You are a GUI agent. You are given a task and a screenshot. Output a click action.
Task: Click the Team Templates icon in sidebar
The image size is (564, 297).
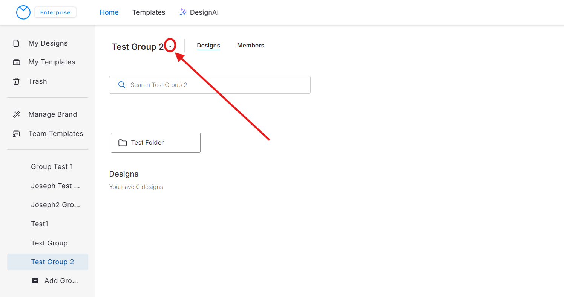click(x=16, y=134)
